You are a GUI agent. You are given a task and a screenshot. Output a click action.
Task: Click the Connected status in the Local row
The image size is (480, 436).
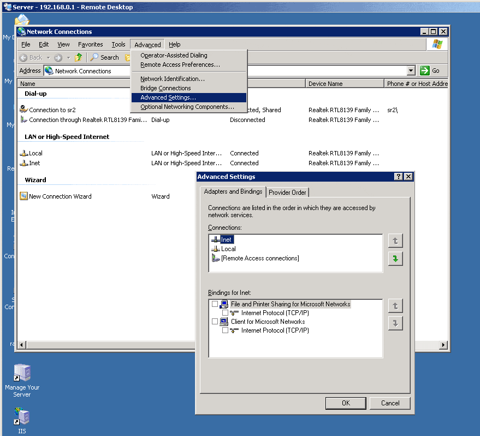click(244, 153)
